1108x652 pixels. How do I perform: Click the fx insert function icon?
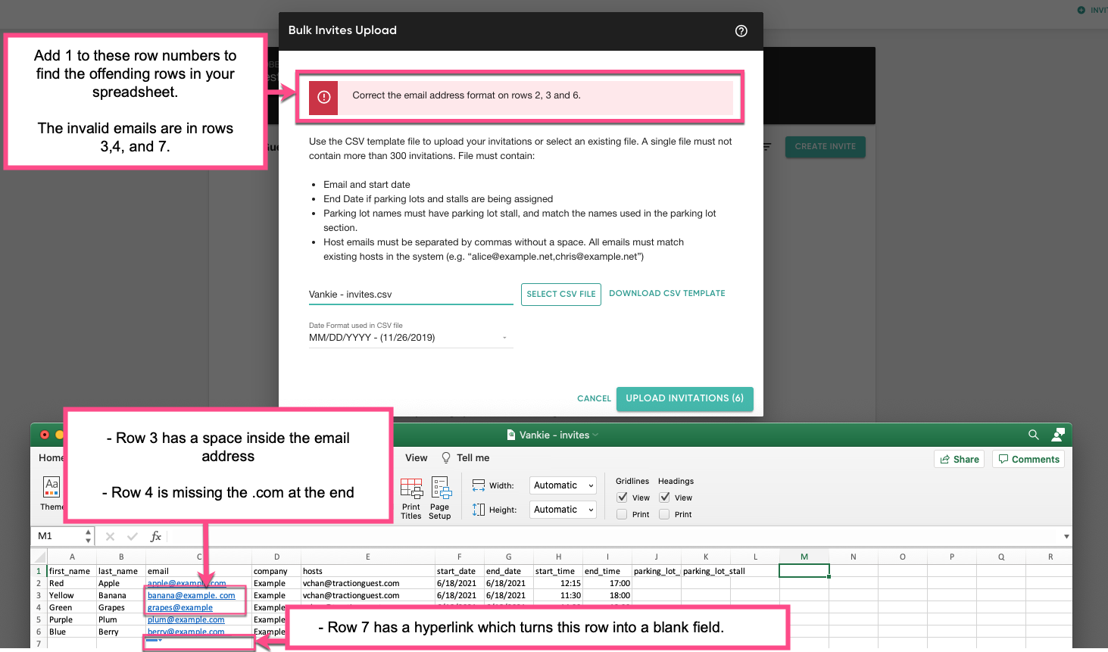point(155,536)
